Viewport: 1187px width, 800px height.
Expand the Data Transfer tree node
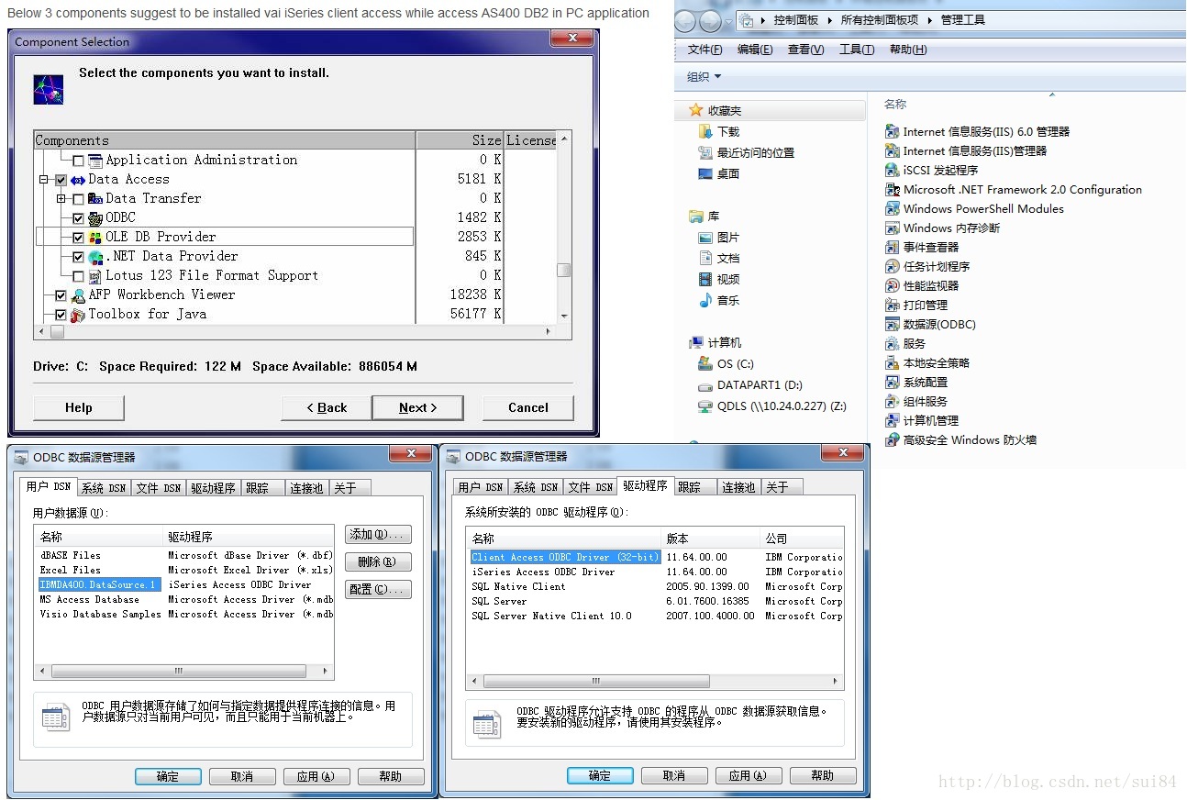click(x=61, y=199)
